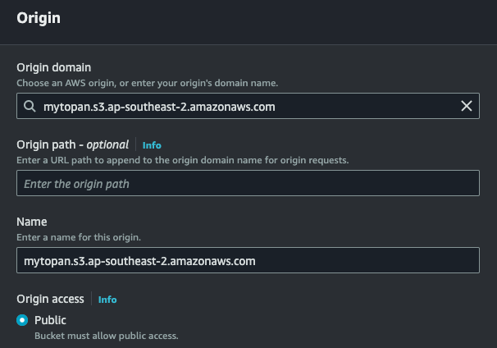Click the divider line beside Origin access Info
This screenshot has height=348, width=497.
pos(91,300)
